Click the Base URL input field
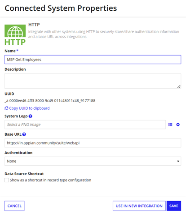Viewport: 186px width, 215px height. point(93,143)
